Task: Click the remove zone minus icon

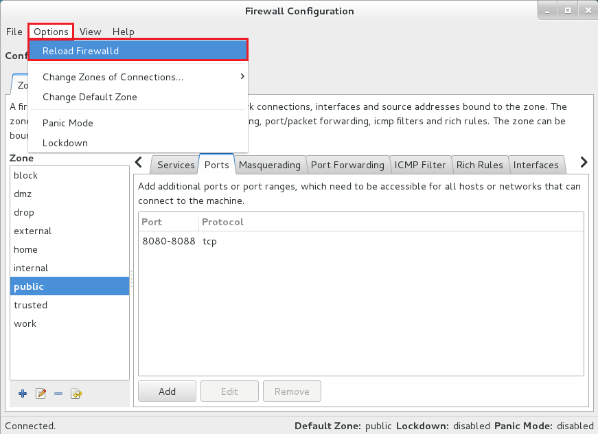Action: [58, 393]
